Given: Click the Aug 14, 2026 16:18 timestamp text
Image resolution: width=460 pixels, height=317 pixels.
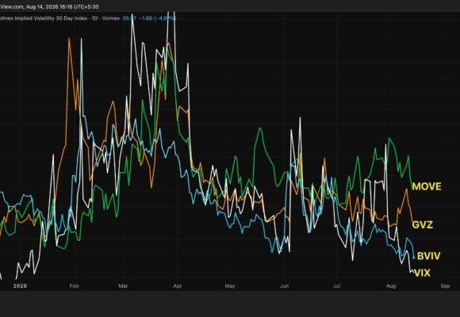Looking at the screenshot, I should click(x=63, y=6).
